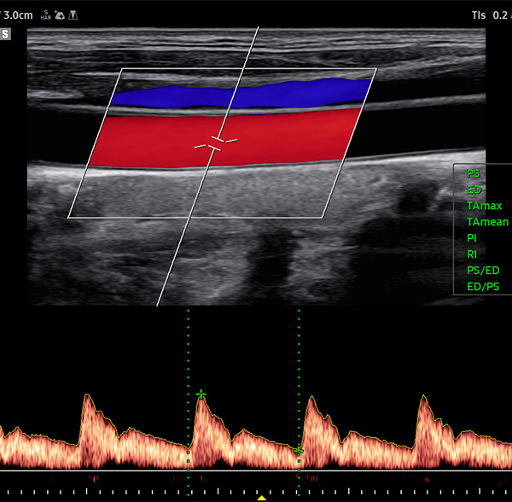Select the ED measurement label
This screenshot has height=502, width=512.
point(474,190)
